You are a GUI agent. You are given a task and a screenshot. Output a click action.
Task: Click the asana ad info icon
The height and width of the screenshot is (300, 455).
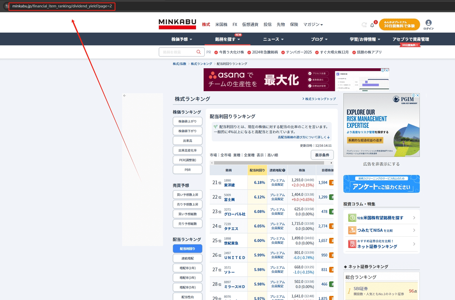(x=383, y=70)
